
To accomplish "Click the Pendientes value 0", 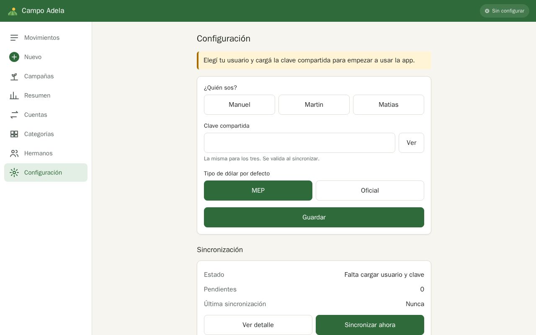I will pos(422,289).
